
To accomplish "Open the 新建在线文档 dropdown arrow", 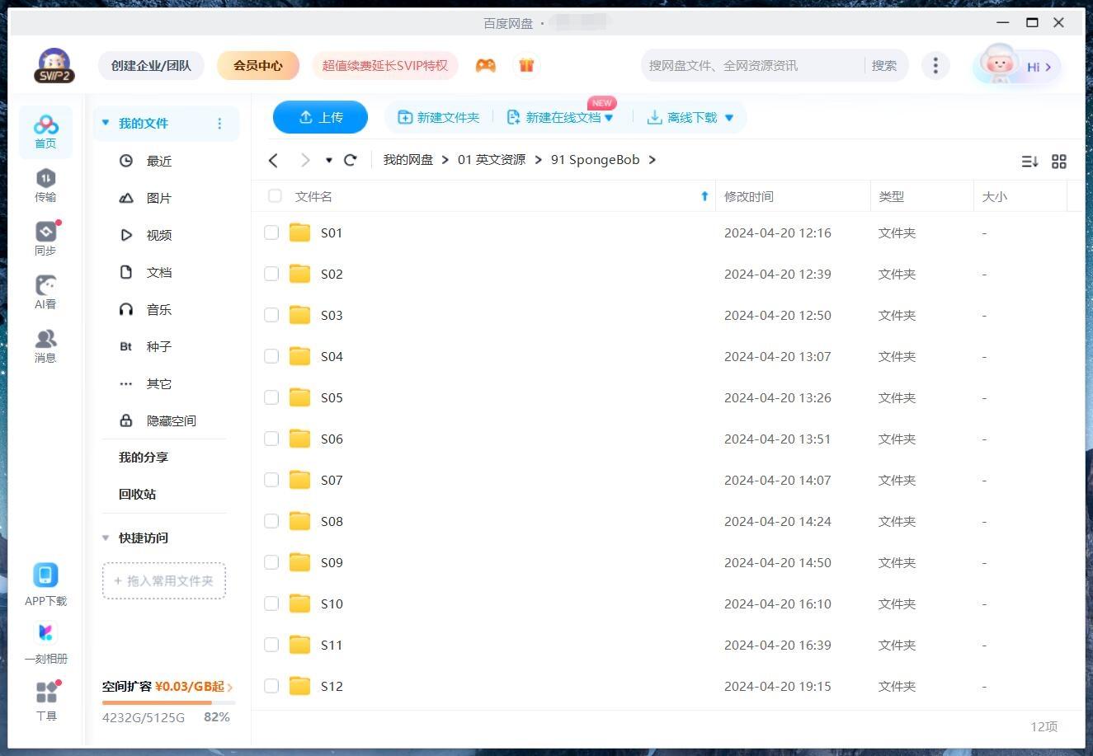I will tap(610, 117).
